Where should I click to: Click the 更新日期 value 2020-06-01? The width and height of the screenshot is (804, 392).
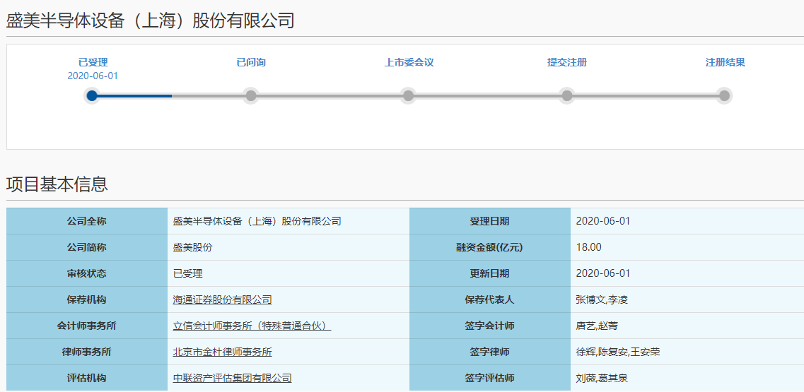point(603,273)
